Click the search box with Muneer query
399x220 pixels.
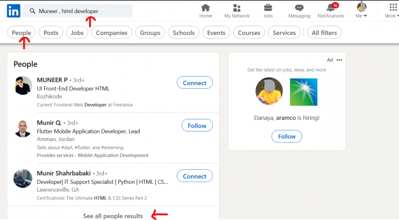[78, 11]
